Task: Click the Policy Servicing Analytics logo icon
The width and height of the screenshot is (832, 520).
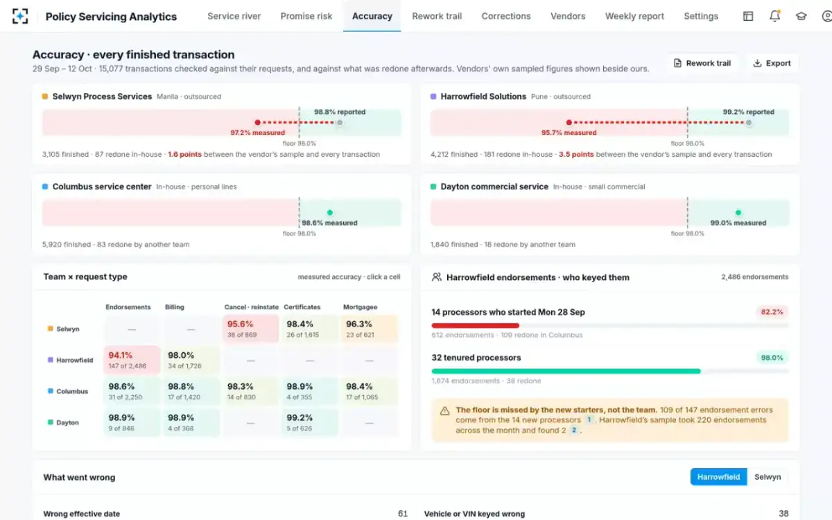Action: click(20, 16)
